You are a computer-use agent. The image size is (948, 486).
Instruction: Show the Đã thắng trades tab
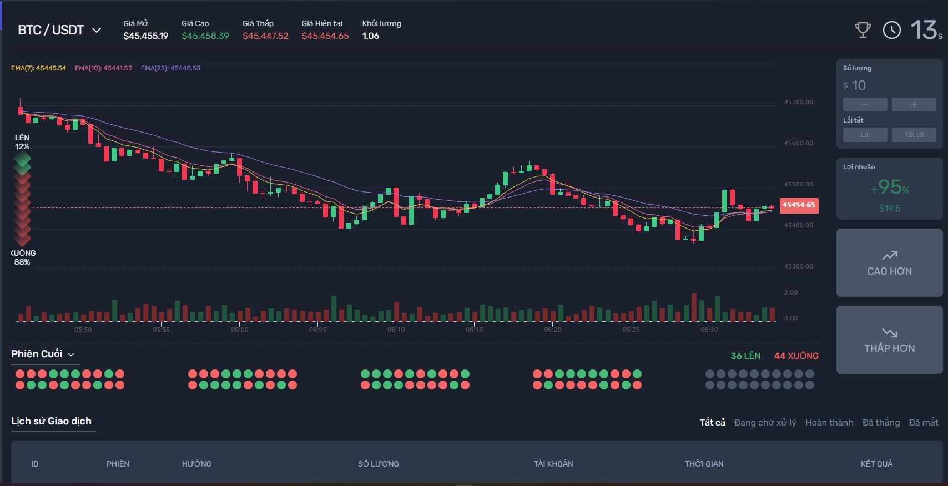coord(881,422)
